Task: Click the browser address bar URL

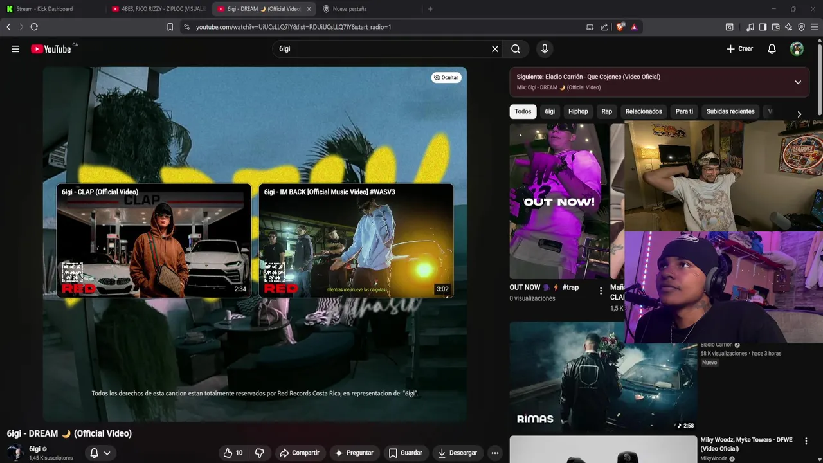Action: coord(293,27)
